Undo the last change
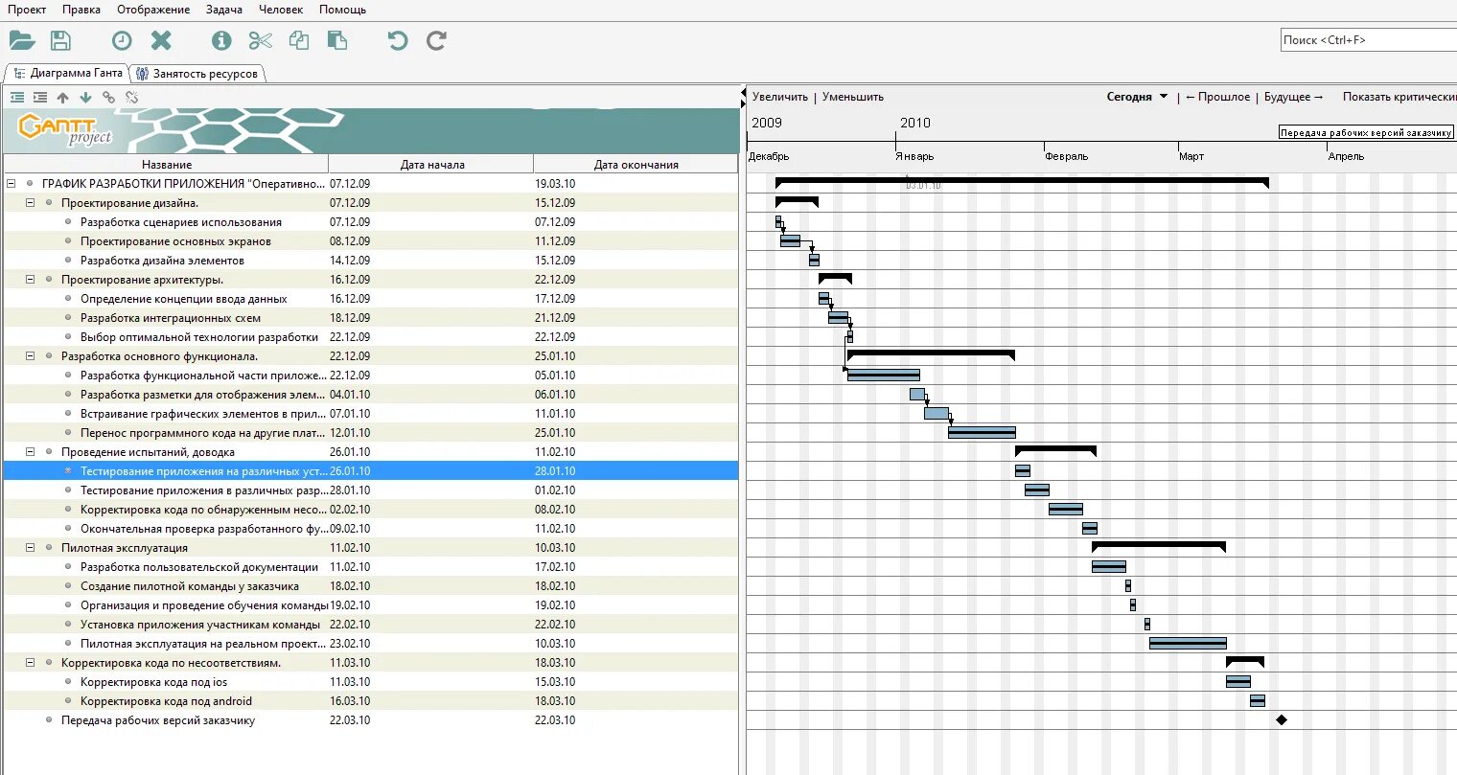Image resolution: width=1457 pixels, height=775 pixels. pyautogui.click(x=397, y=39)
